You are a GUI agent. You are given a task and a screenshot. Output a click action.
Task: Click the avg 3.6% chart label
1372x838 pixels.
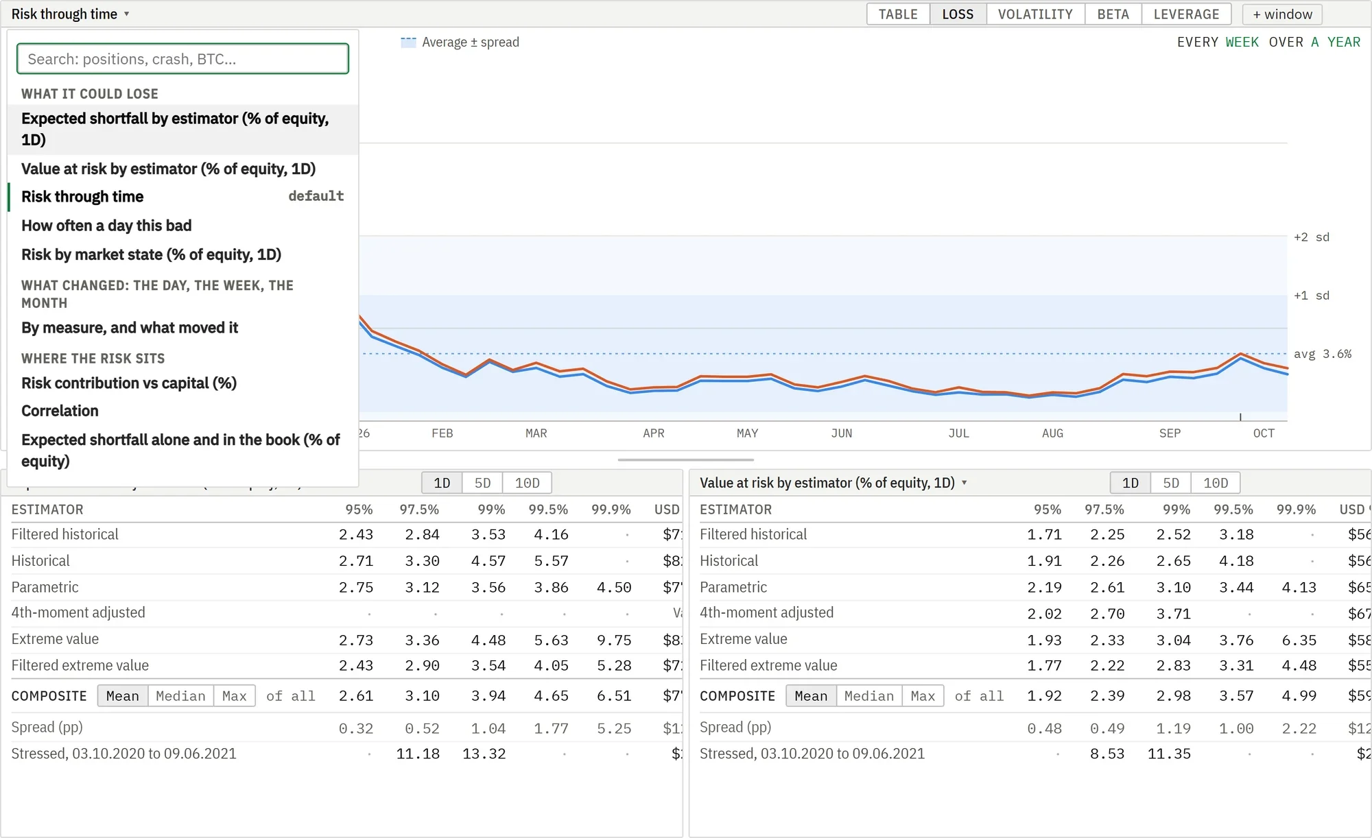(x=1323, y=354)
